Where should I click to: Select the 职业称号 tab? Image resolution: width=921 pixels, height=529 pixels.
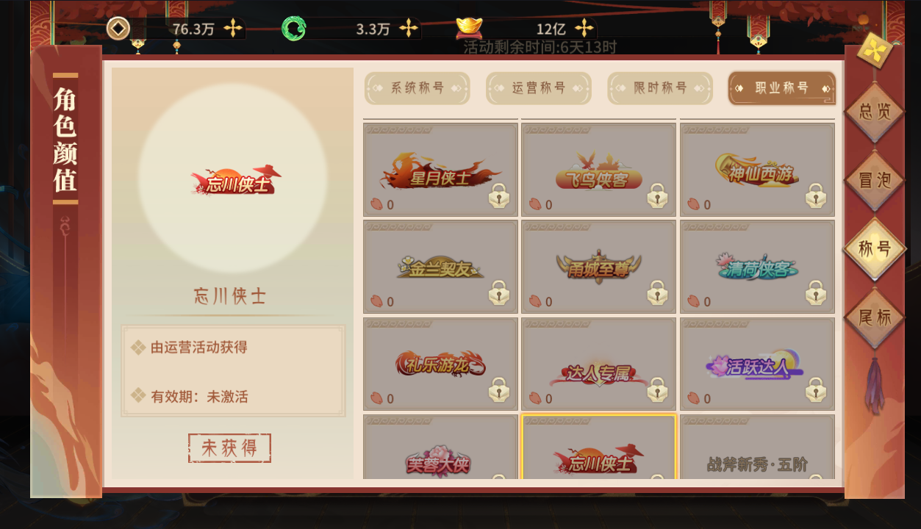(x=781, y=88)
